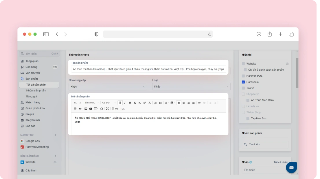This screenshot has height=179, width=320.
Task: Enable the Haravan POS checkbox
Action: click(243, 76)
